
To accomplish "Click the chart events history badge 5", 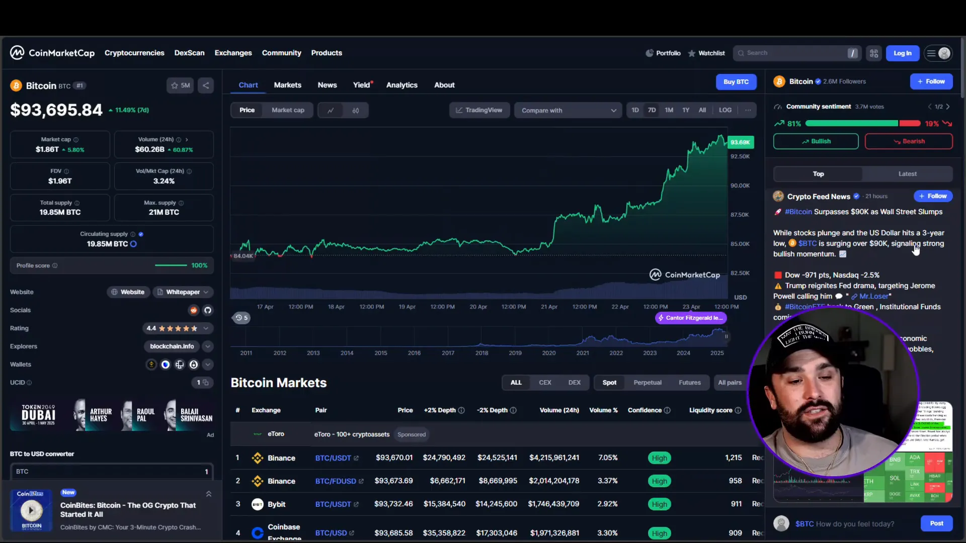I will click(242, 318).
